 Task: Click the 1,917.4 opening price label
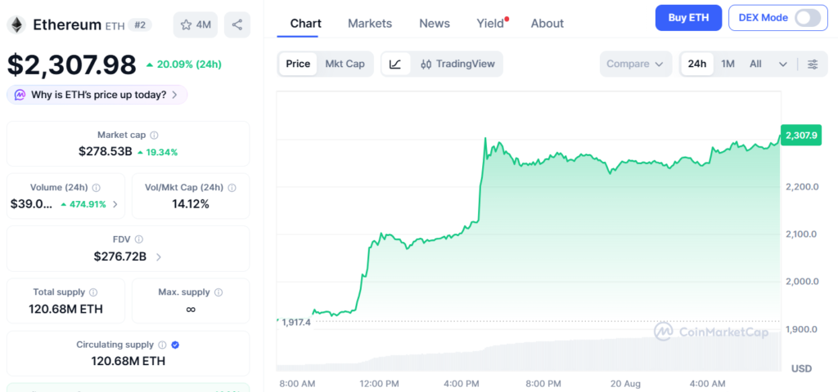click(x=295, y=322)
